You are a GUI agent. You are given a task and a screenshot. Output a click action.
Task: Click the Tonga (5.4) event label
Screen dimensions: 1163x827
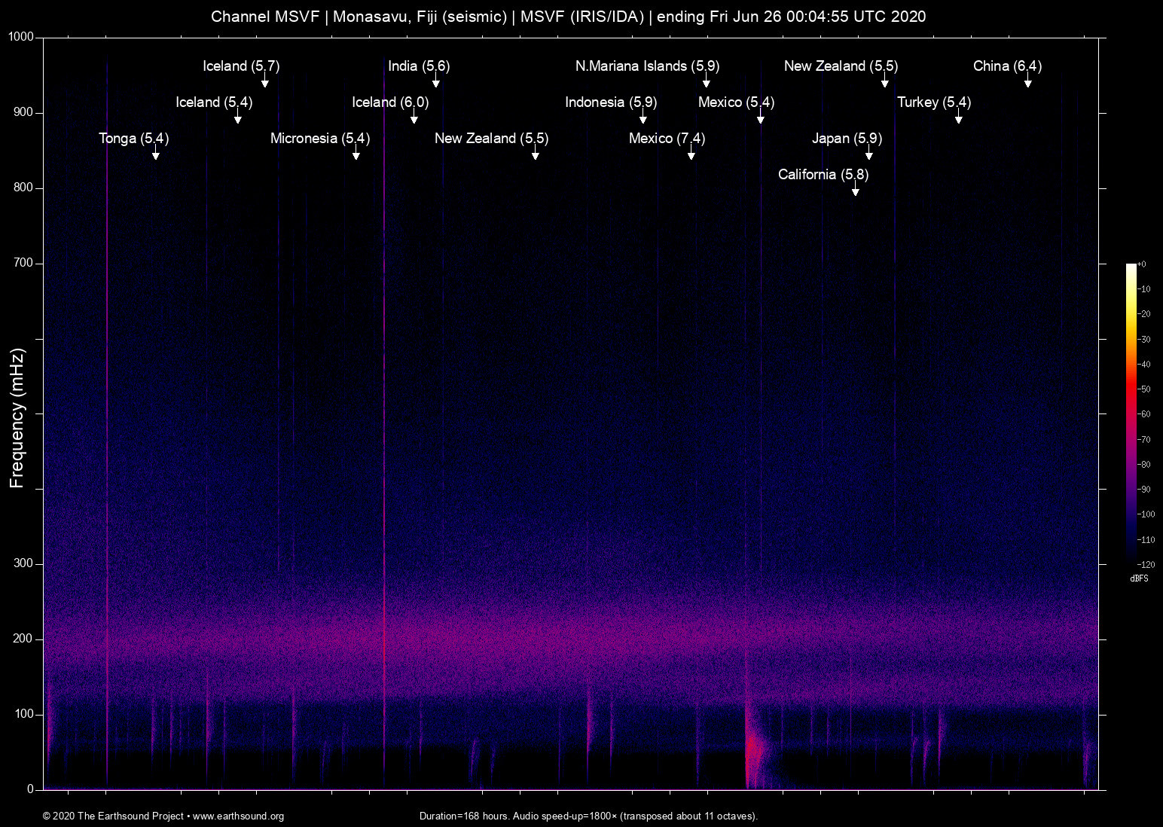point(134,139)
